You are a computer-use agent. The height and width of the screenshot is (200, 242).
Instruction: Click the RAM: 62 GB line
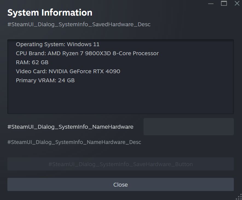pos(32,62)
